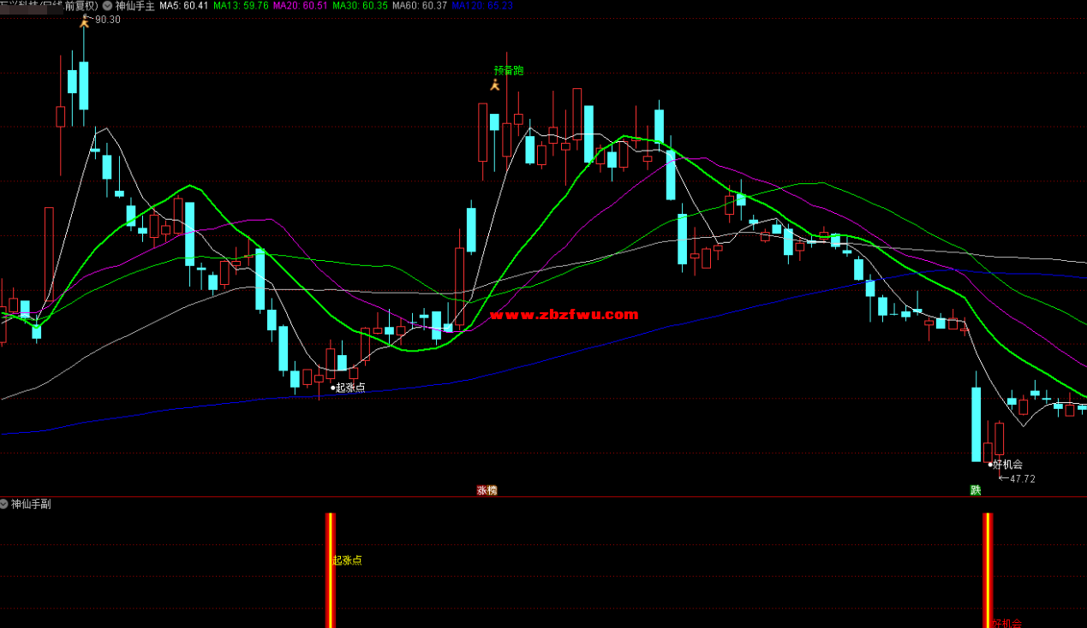Click the 前复权 adjustment label
The height and width of the screenshot is (628, 1087).
tap(81, 5)
